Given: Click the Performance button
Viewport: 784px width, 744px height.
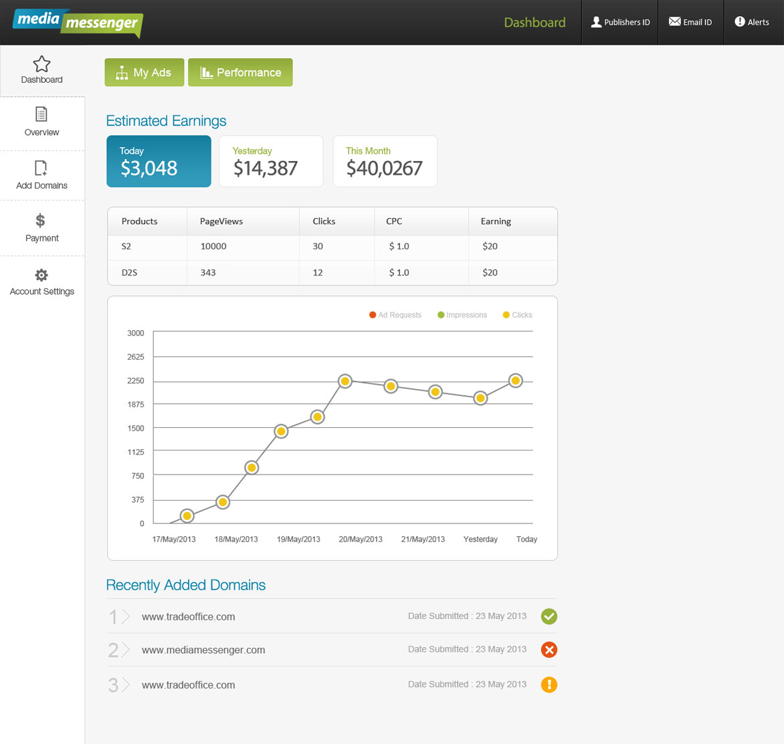Looking at the screenshot, I should pyautogui.click(x=240, y=72).
